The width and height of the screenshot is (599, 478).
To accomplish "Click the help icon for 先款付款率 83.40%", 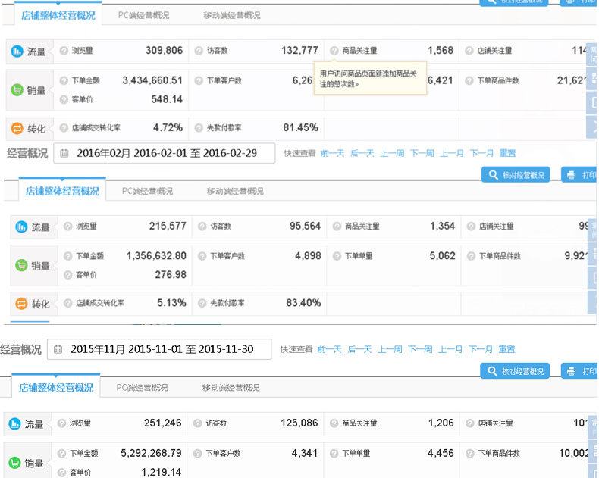I will [x=201, y=303].
